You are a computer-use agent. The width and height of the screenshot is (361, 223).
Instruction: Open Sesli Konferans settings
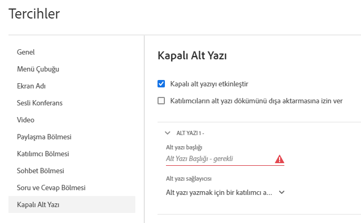click(40, 103)
